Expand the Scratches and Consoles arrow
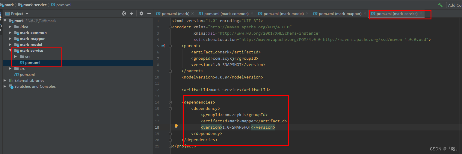The image size is (462, 154). tap(5, 87)
